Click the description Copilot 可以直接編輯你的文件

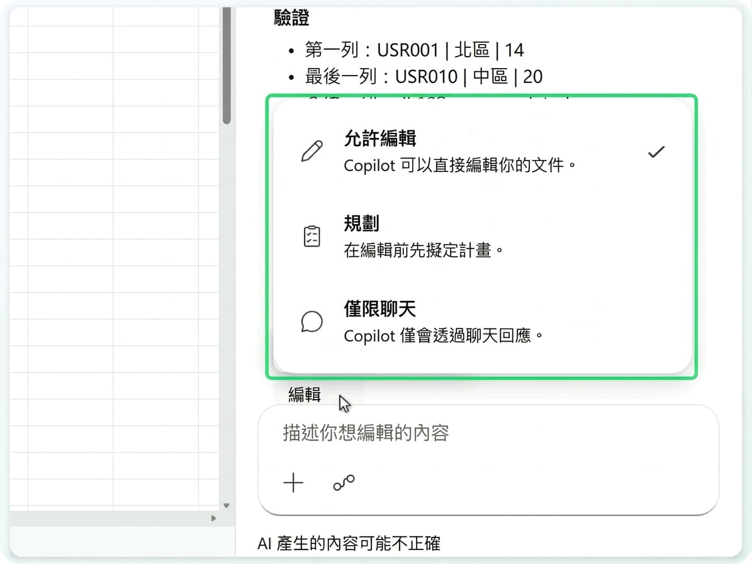point(459,166)
